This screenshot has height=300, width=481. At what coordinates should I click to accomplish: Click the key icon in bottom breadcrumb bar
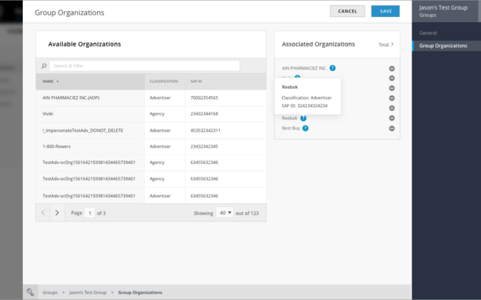(x=30, y=292)
